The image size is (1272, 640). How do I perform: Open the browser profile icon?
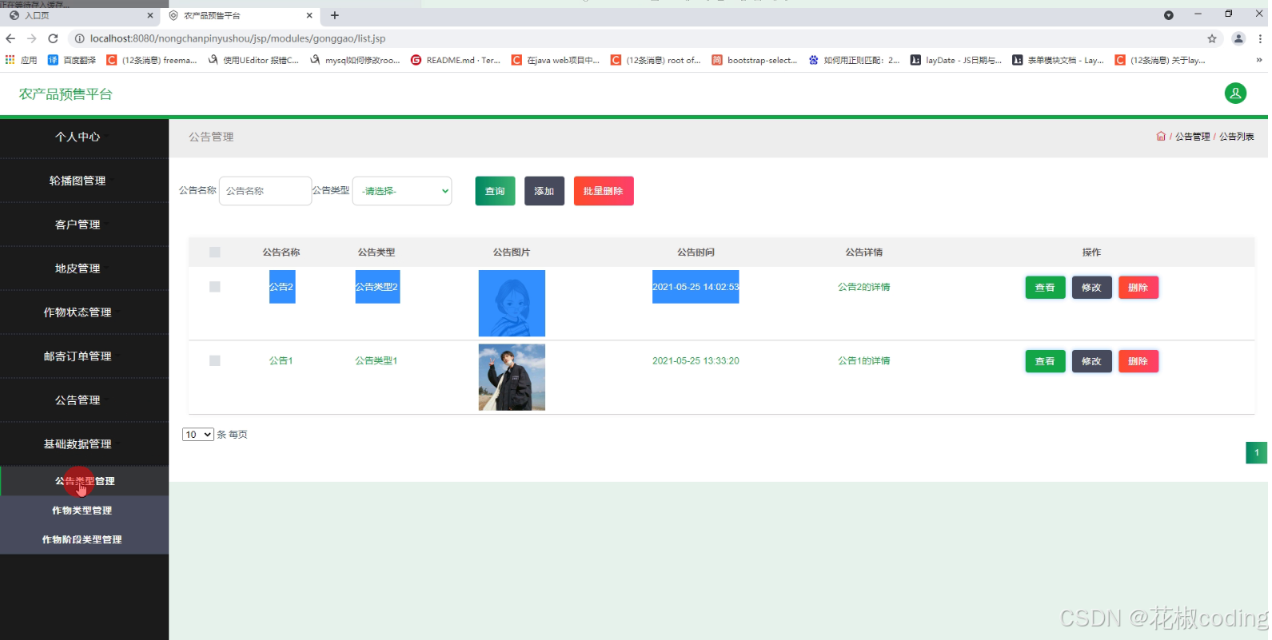click(x=1238, y=38)
